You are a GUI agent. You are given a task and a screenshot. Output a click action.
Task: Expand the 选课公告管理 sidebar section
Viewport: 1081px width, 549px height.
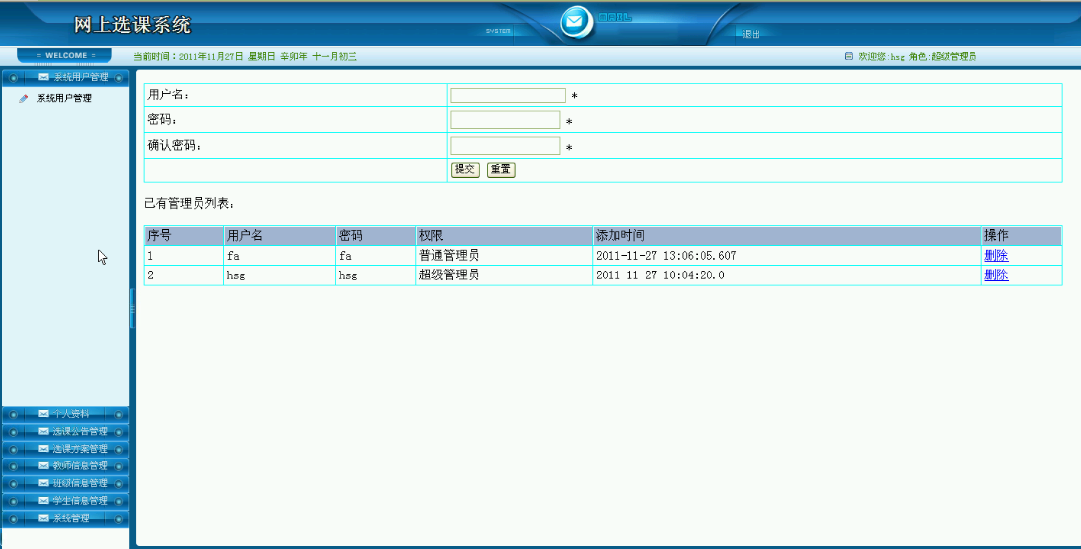[x=66, y=432]
